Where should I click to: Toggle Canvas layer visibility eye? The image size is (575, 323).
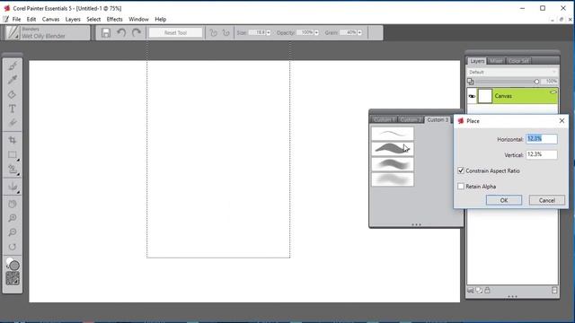[x=472, y=96]
